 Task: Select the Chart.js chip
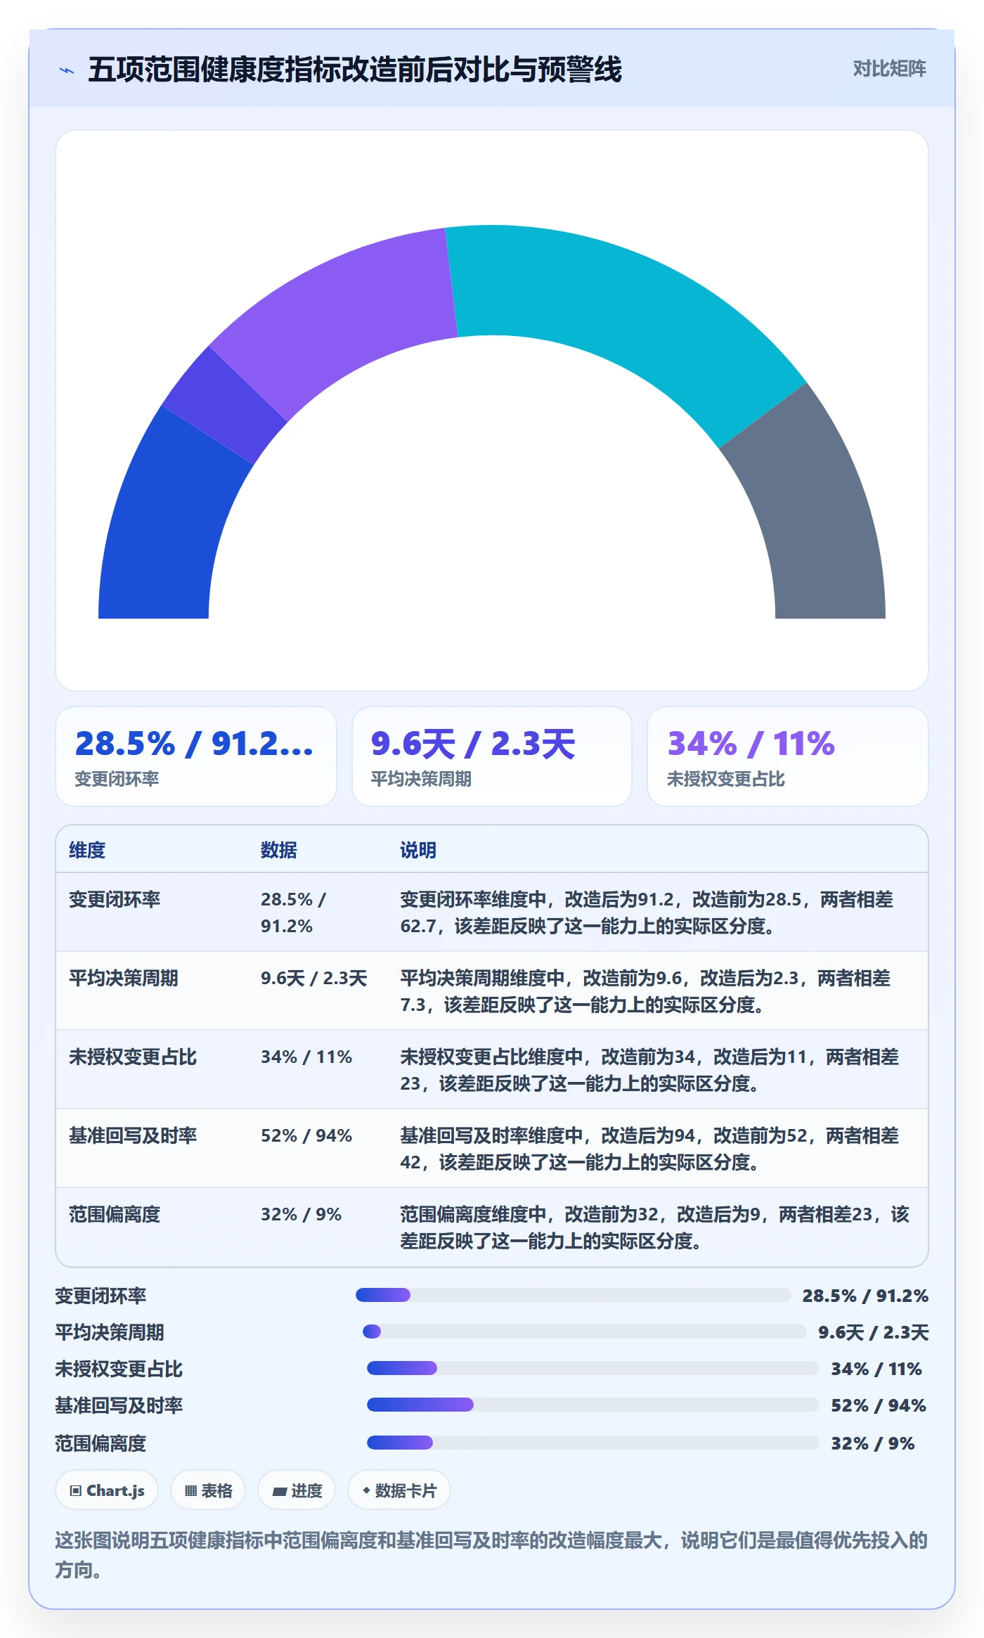point(107,1490)
